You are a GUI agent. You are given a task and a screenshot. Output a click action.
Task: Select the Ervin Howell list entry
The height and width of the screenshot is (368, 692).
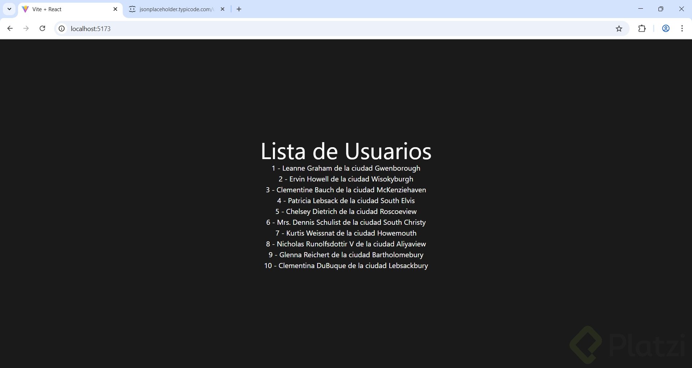coord(346,179)
